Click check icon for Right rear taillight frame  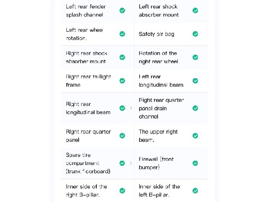point(122,81)
